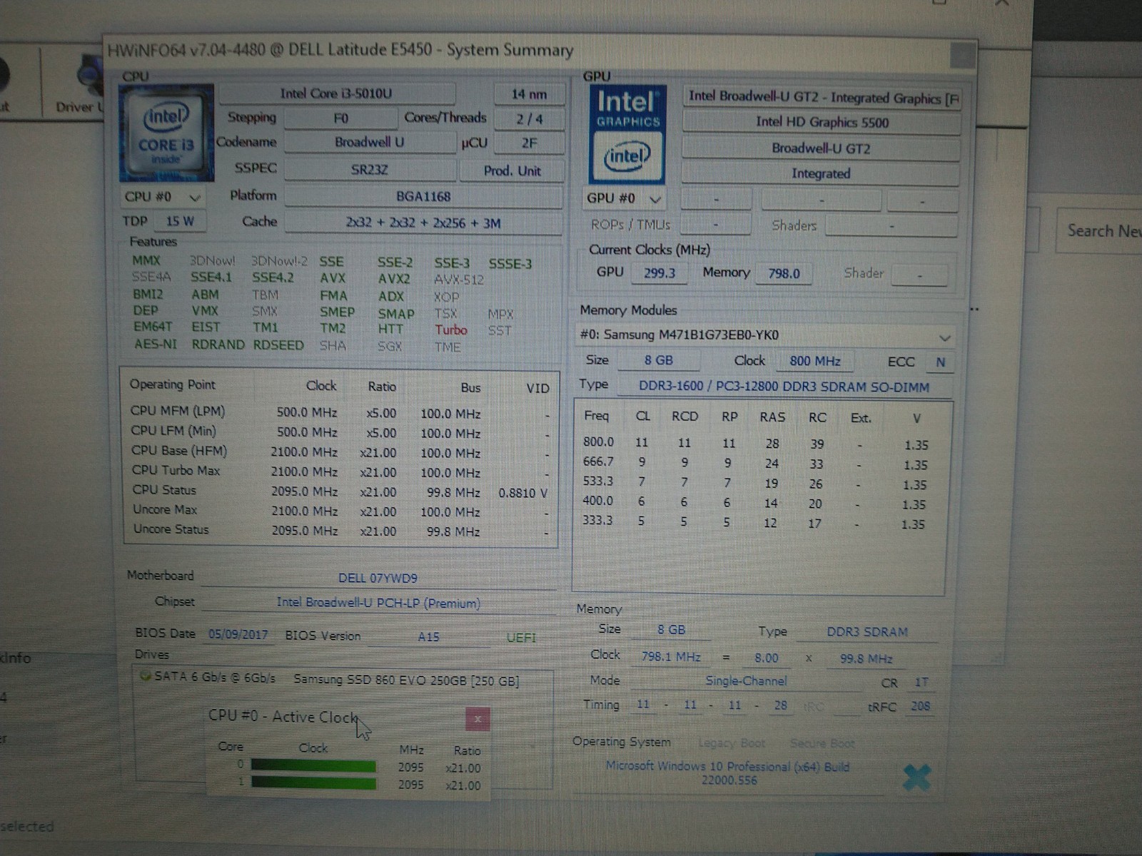
Task: Click the Search field in background window
Action: tap(1099, 231)
